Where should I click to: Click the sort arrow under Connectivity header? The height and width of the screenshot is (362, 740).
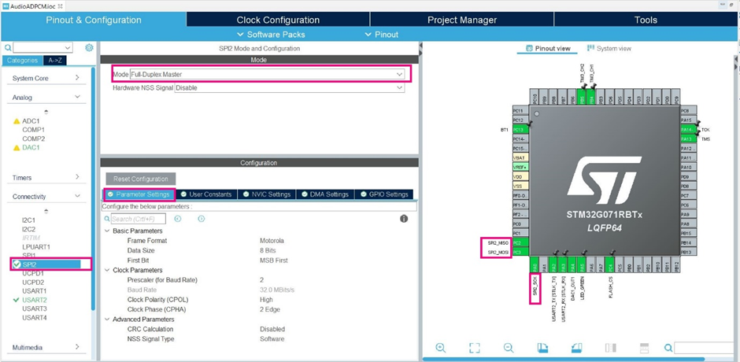46,211
